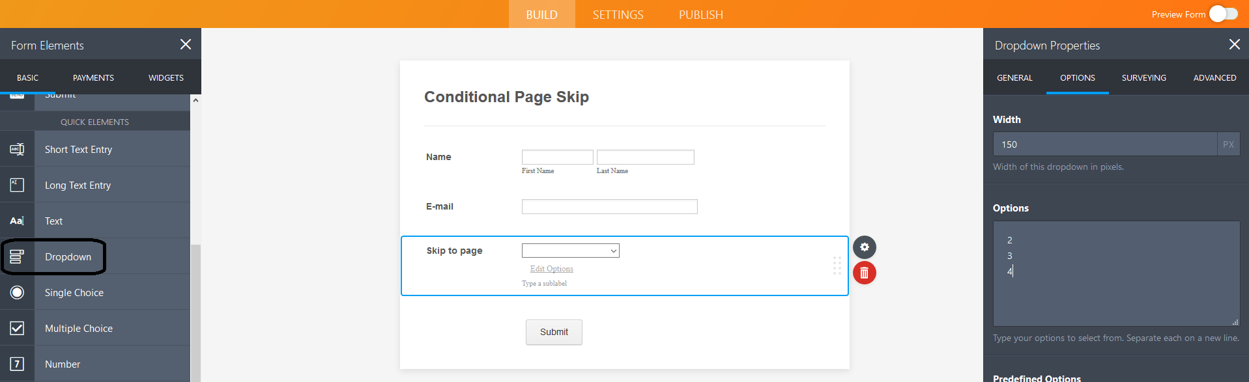Click the Edit Options link
This screenshot has width=1249, height=382.
pyautogui.click(x=551, y=269)
